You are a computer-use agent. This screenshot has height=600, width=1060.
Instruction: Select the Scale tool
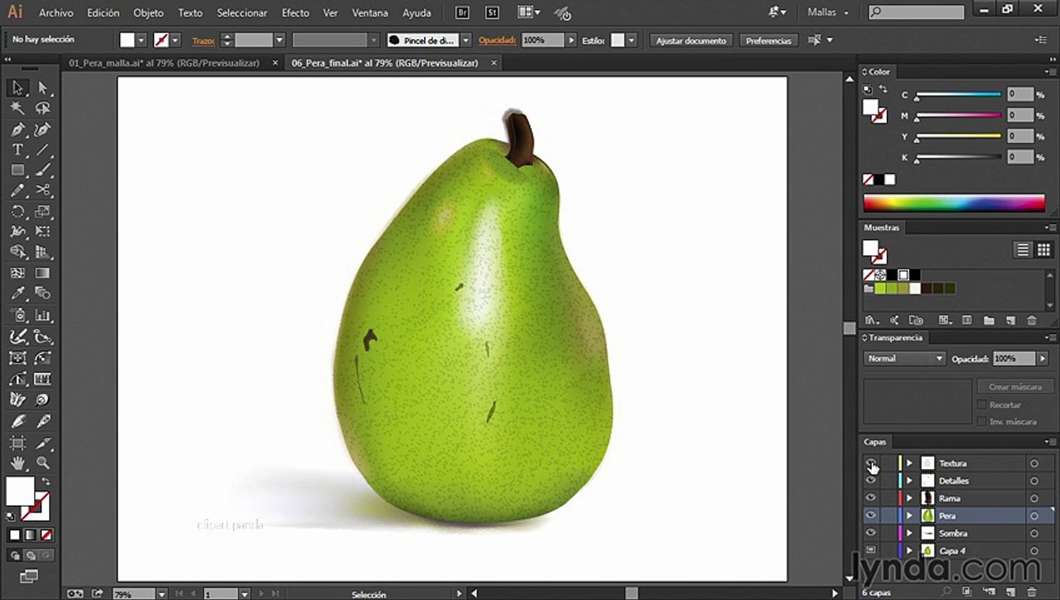point(43,212)
